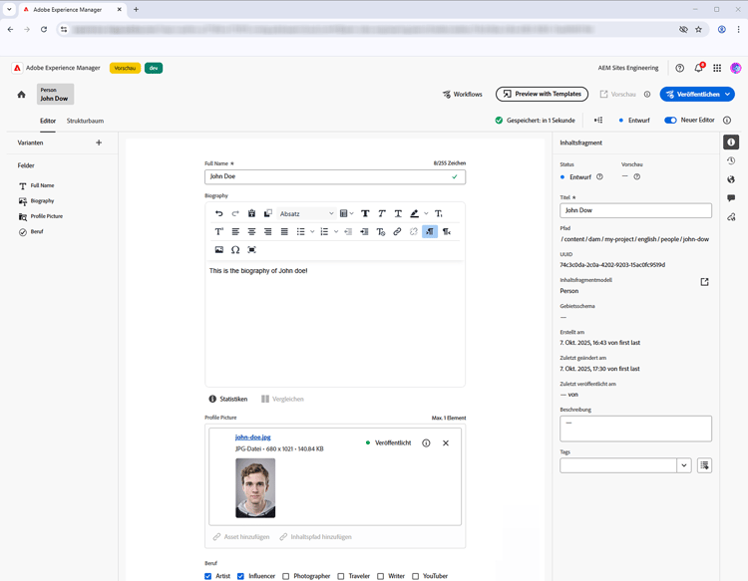Toggle bold text formatting
Image resolution: width=748 pixels, height=581 pixels.
click(365, 213)
